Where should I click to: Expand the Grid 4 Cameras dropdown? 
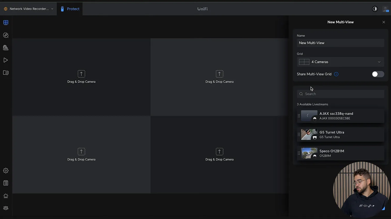click(340, 62)
